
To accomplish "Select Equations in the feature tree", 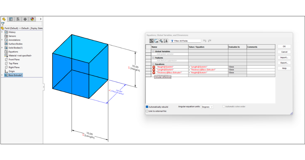I will 13,52.
